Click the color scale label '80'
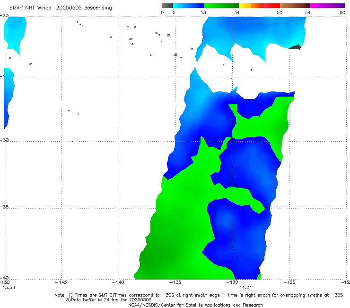The image size is (350, 308). tap(342, 12)
